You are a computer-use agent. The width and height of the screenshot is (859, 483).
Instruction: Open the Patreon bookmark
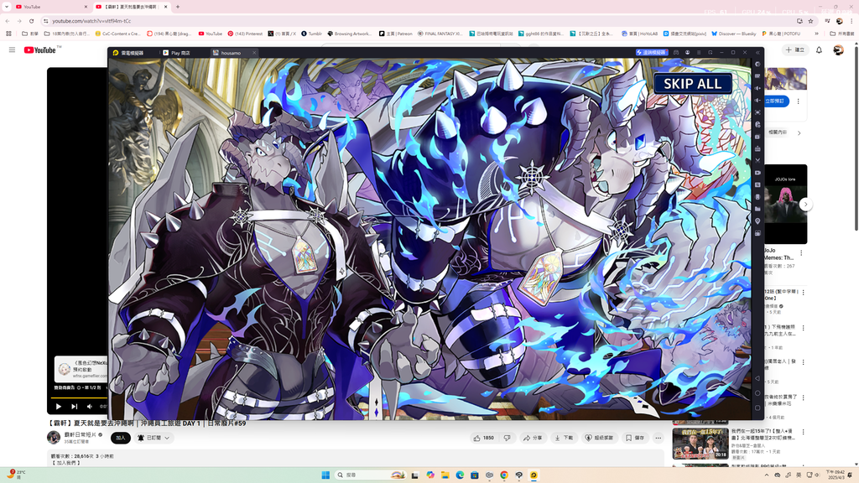click(396, 34)
